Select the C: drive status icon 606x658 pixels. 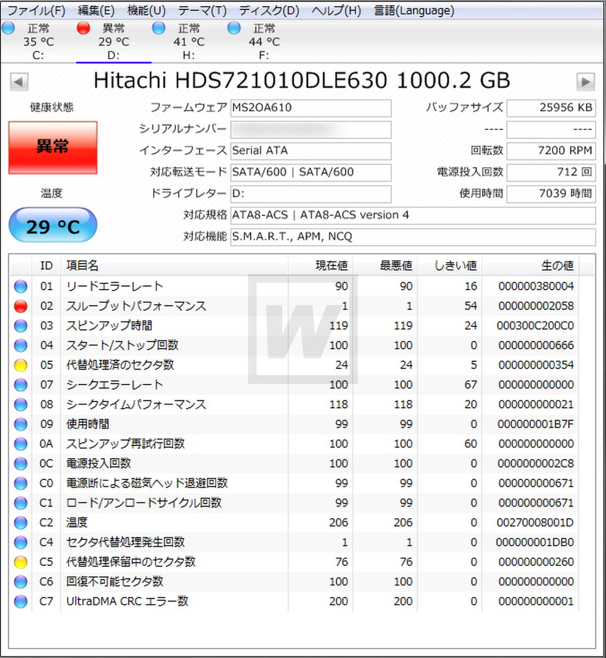point(9,28)
